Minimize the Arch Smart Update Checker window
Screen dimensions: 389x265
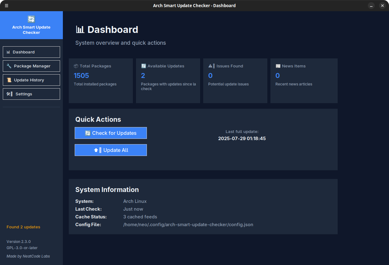coord(371,6)
